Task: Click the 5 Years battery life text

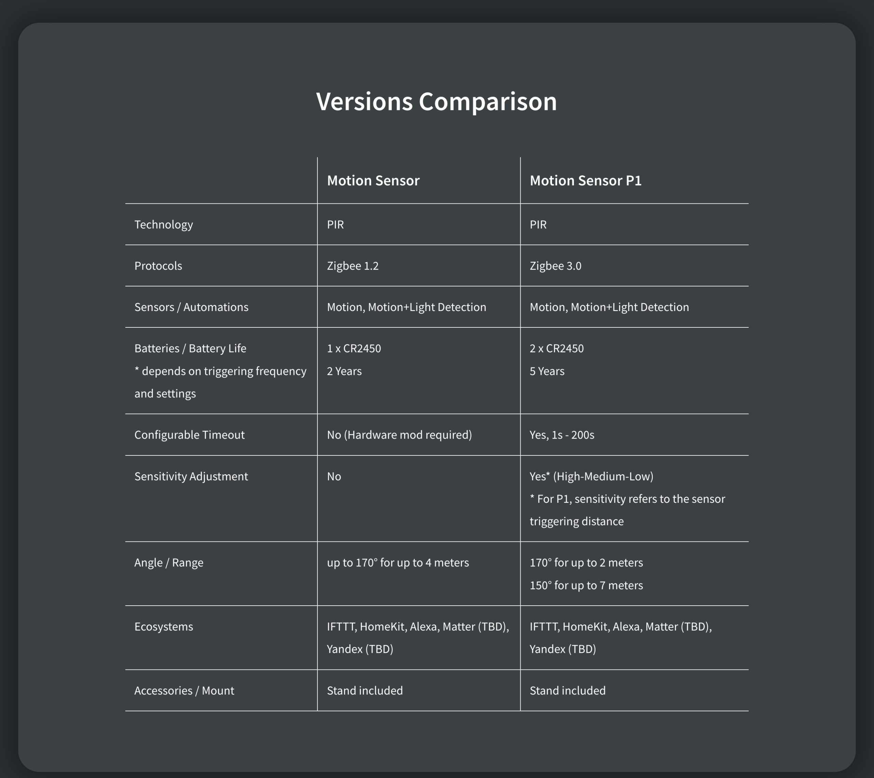Action: point(547,371)
